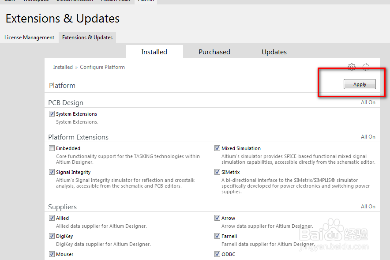Open the Updates tab

(x=274, y=52)
